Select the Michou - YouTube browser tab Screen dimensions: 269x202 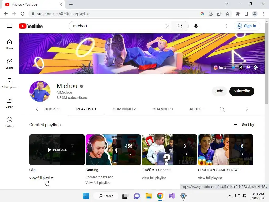point(34,4)
